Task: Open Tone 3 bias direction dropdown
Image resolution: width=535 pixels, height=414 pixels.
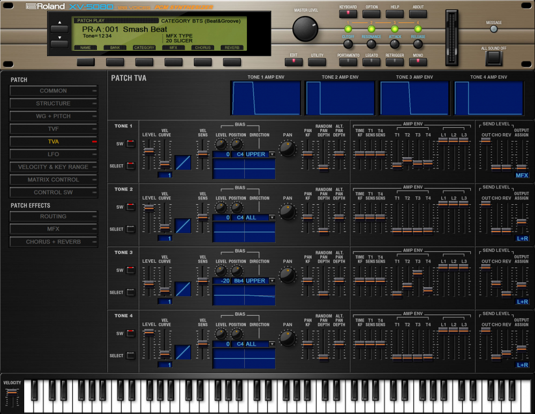Action: click(272, 281)
